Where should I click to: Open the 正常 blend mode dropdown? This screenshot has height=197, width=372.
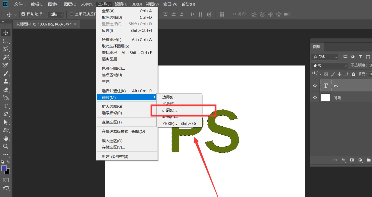pyautogui.click(x=329, y=65)
